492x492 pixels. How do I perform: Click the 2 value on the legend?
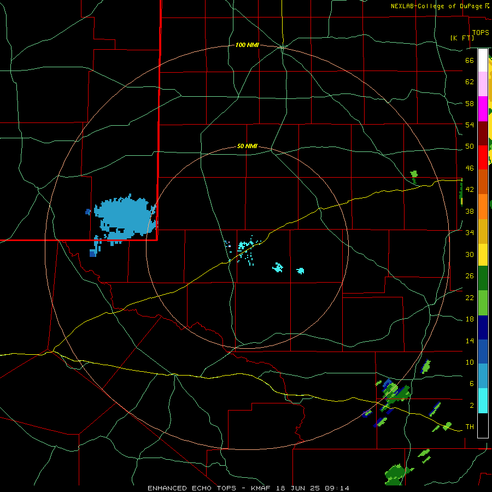coord(472,406)
